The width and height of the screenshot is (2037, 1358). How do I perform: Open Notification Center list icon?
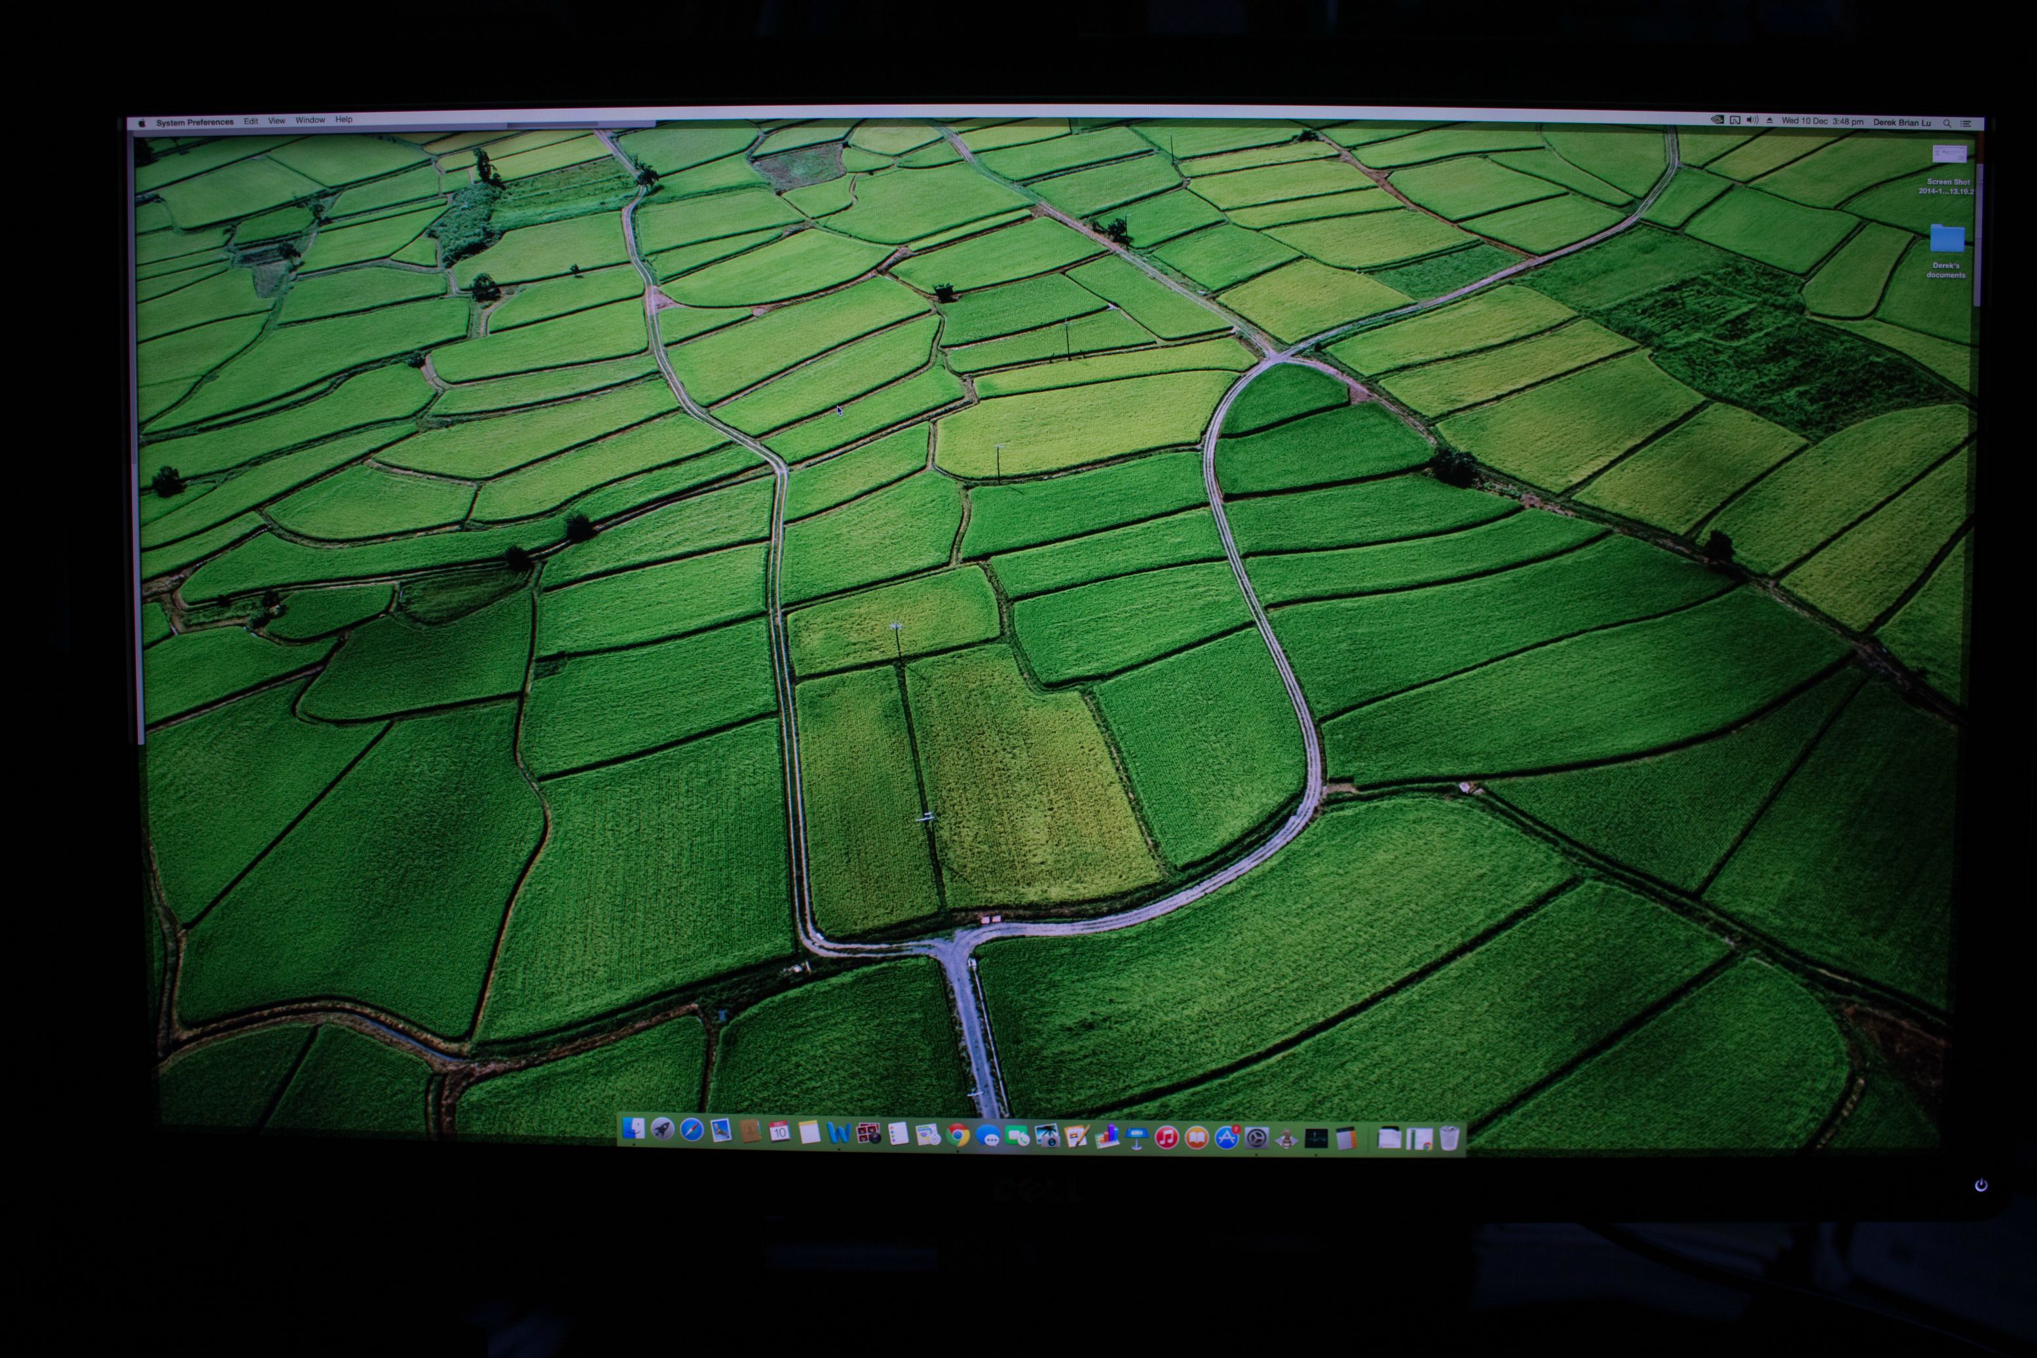(x=1966, y=124)
